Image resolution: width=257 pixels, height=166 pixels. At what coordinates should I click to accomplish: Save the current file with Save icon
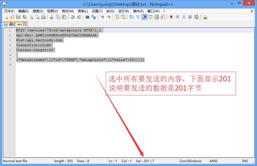click(18, 17)
